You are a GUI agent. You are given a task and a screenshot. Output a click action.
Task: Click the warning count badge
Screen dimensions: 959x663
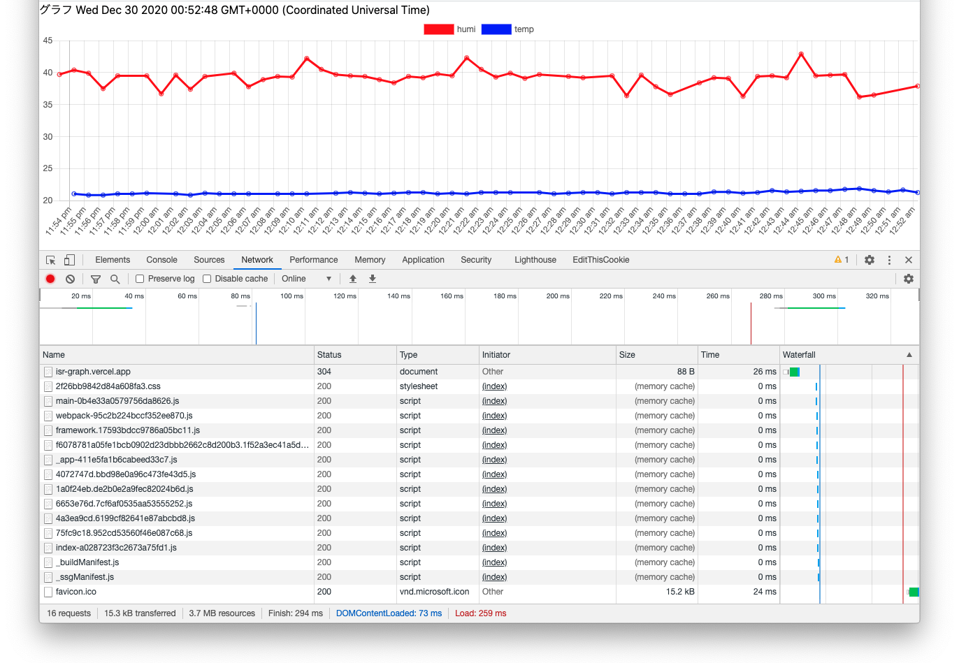click(x=842, y=260)
